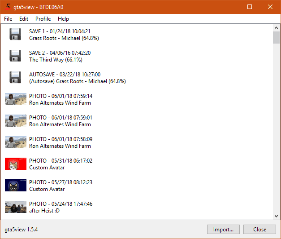281x239 pixels.
Task: Select 'PHOTO - 06/01/18 07:58:09' text
Action: point(61,139)
